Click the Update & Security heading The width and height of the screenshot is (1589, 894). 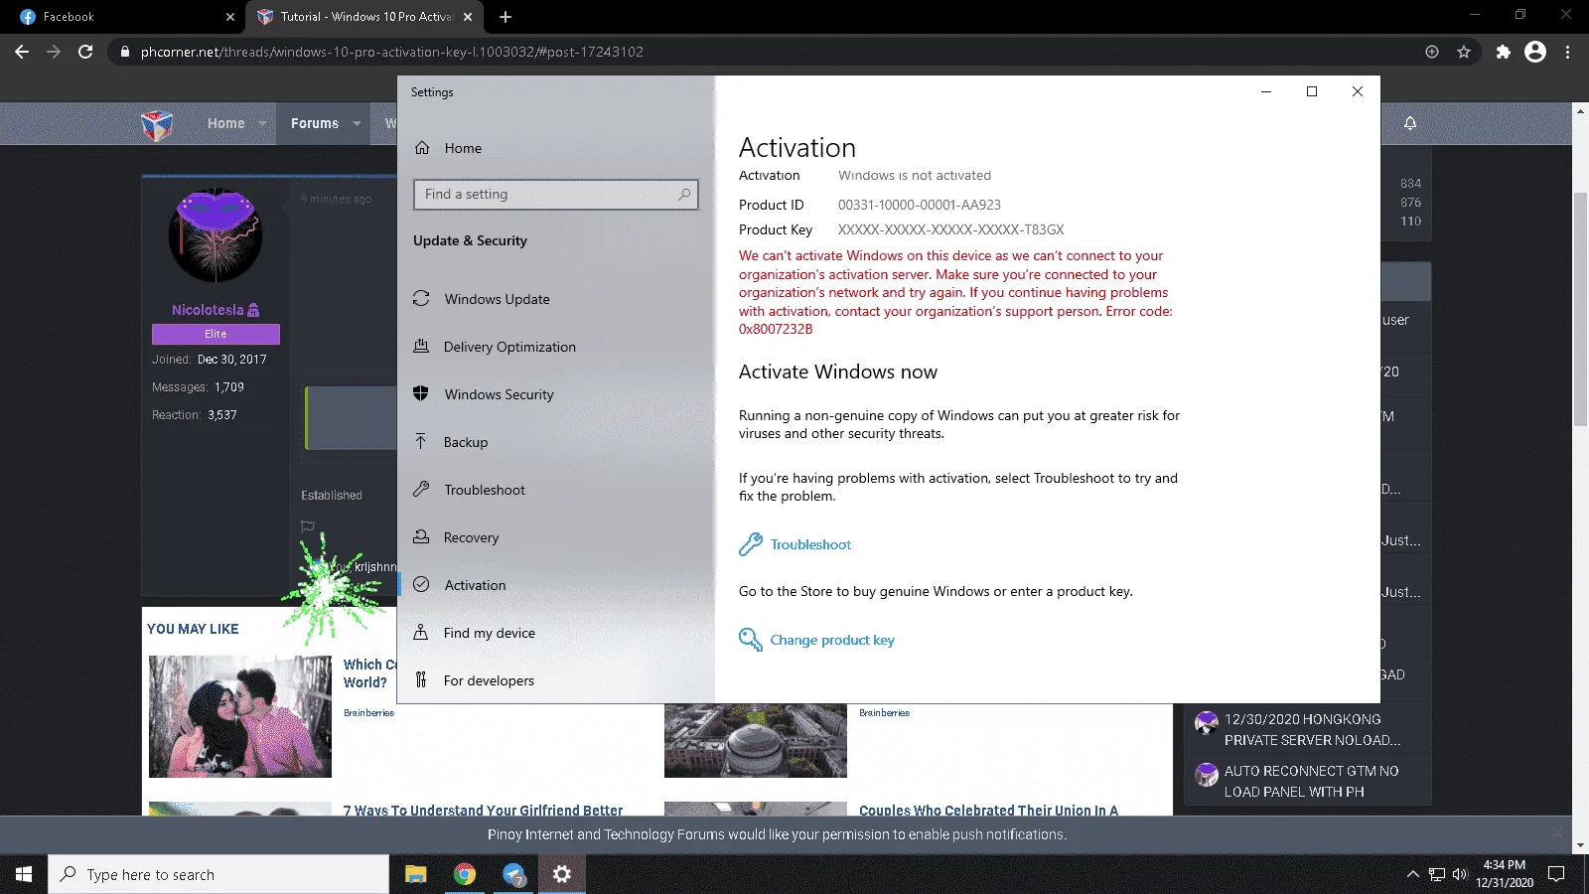pyautogui.click(x=470, y=240)
